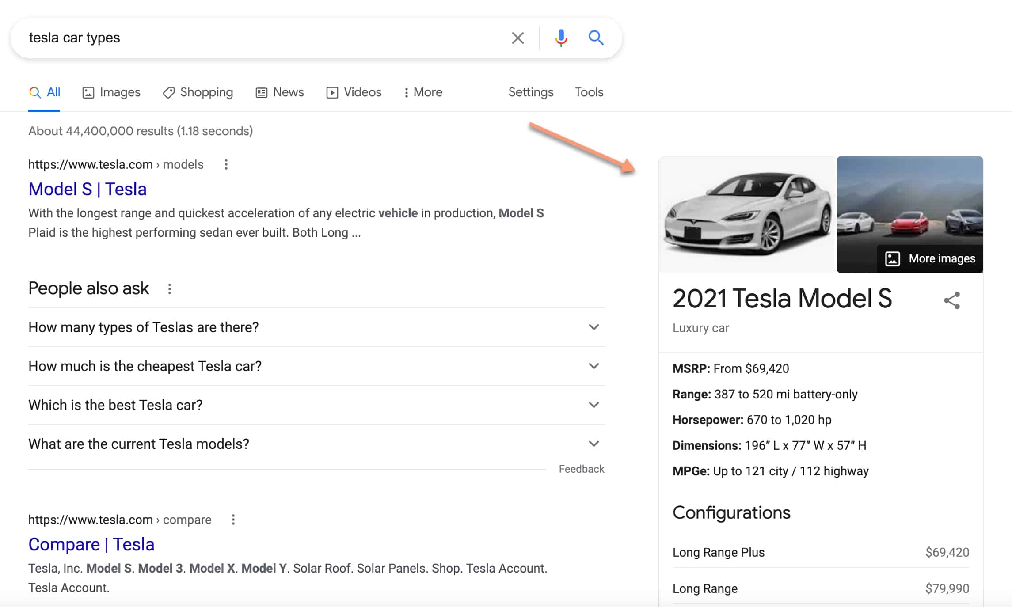Share the 2021 Tesla Model S panel
Viewport: 1012px width, 607px height.
(x=952, y=300)
